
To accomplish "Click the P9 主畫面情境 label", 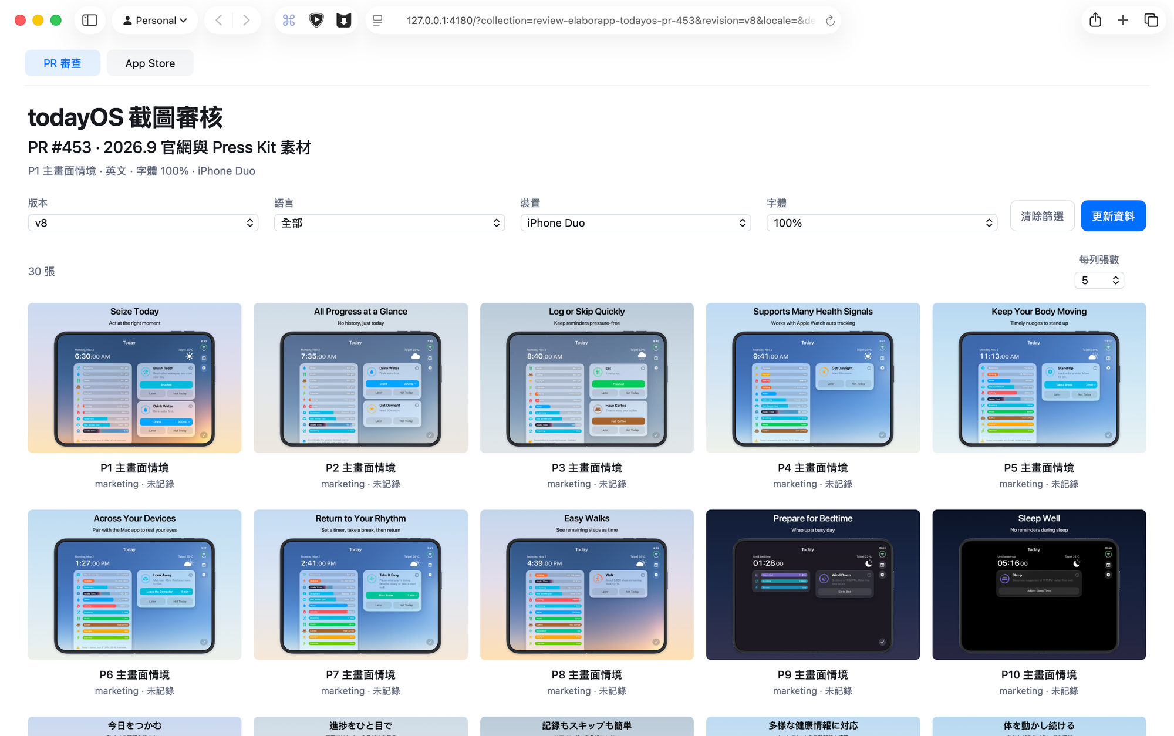I will pos(813,675).
